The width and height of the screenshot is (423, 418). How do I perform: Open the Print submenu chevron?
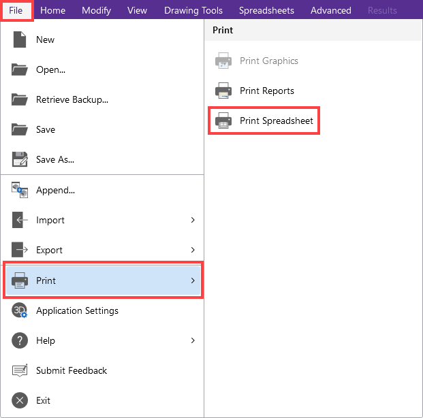click(193, 280)
